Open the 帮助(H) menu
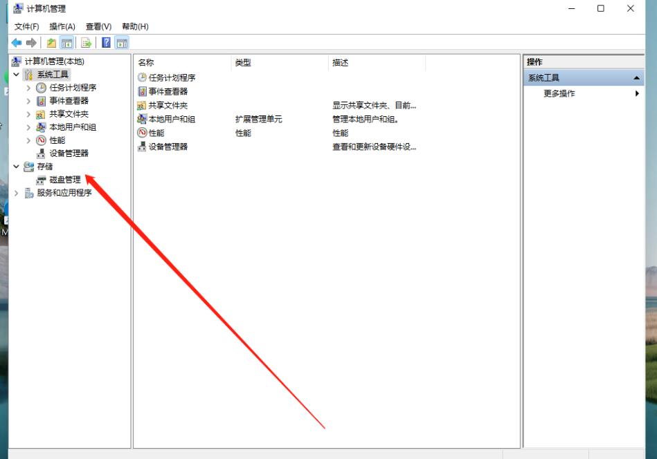This screenshot has width=657, height=459. [x=135, y=26]
